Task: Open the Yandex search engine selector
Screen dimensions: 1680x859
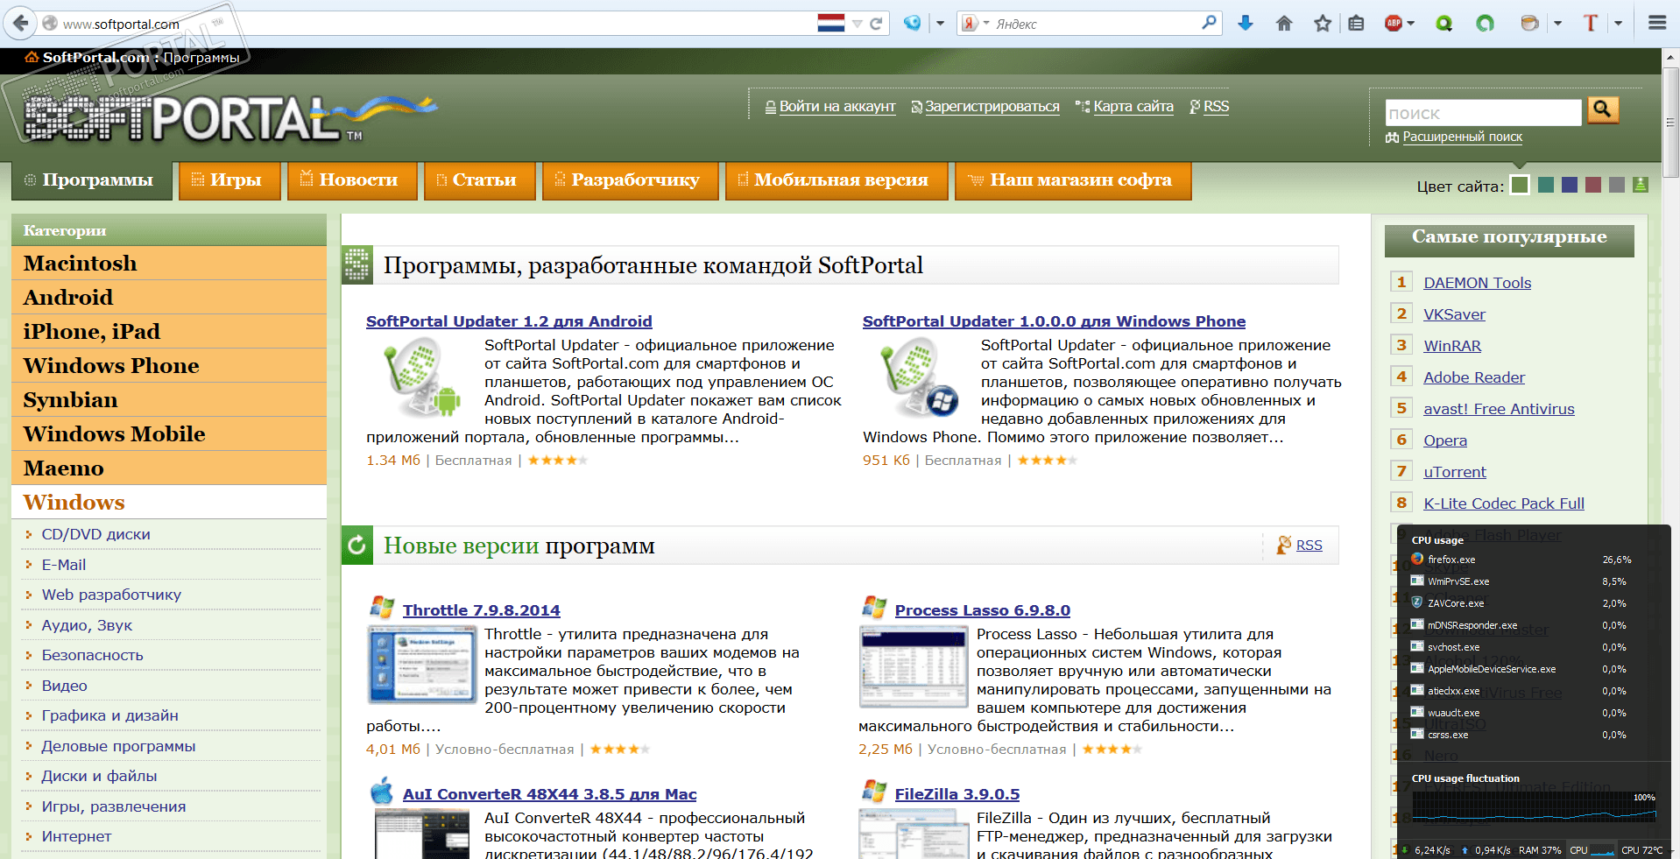Action: (975, 24)
